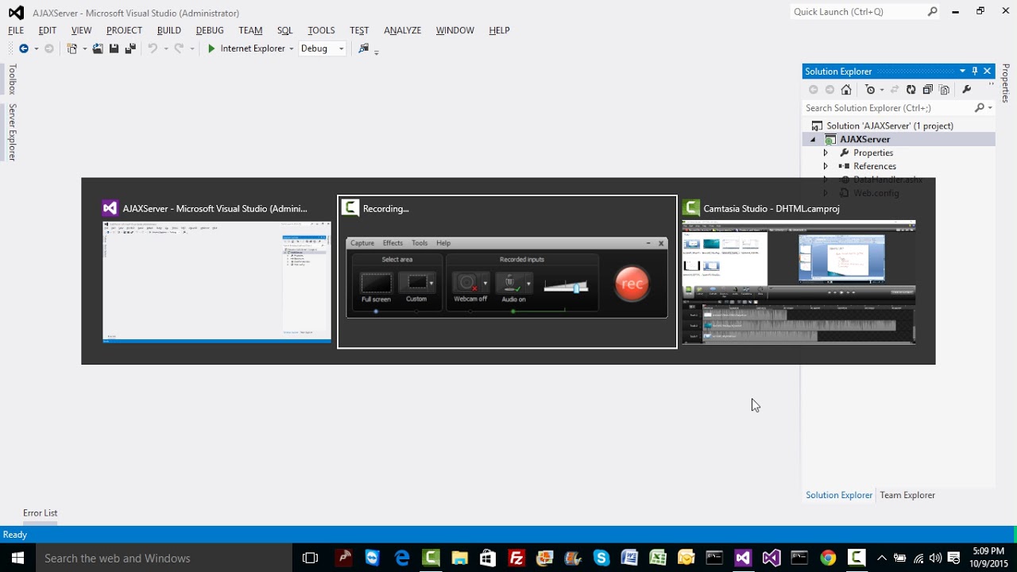The image size is (1017, 572).
Task: Click the Navigate Backward arrow in toolbar
Action: 23,48
